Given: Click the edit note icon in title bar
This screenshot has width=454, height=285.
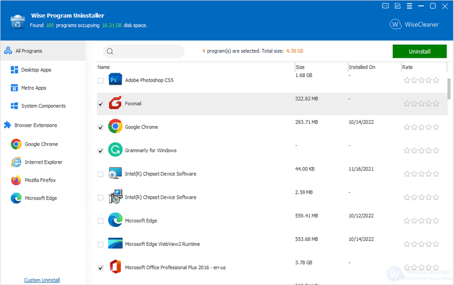Looking at the screenshot, I should 398,6.
